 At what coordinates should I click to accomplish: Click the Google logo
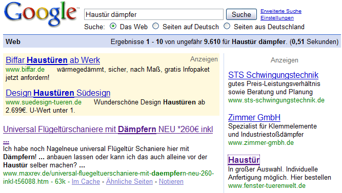tap(42, 14)
